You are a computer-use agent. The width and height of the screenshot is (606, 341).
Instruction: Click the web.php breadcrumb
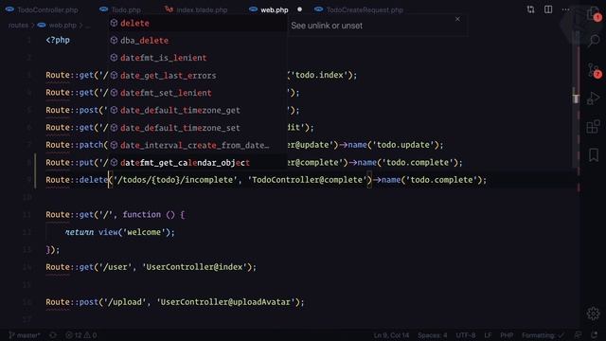click(57, 26)
